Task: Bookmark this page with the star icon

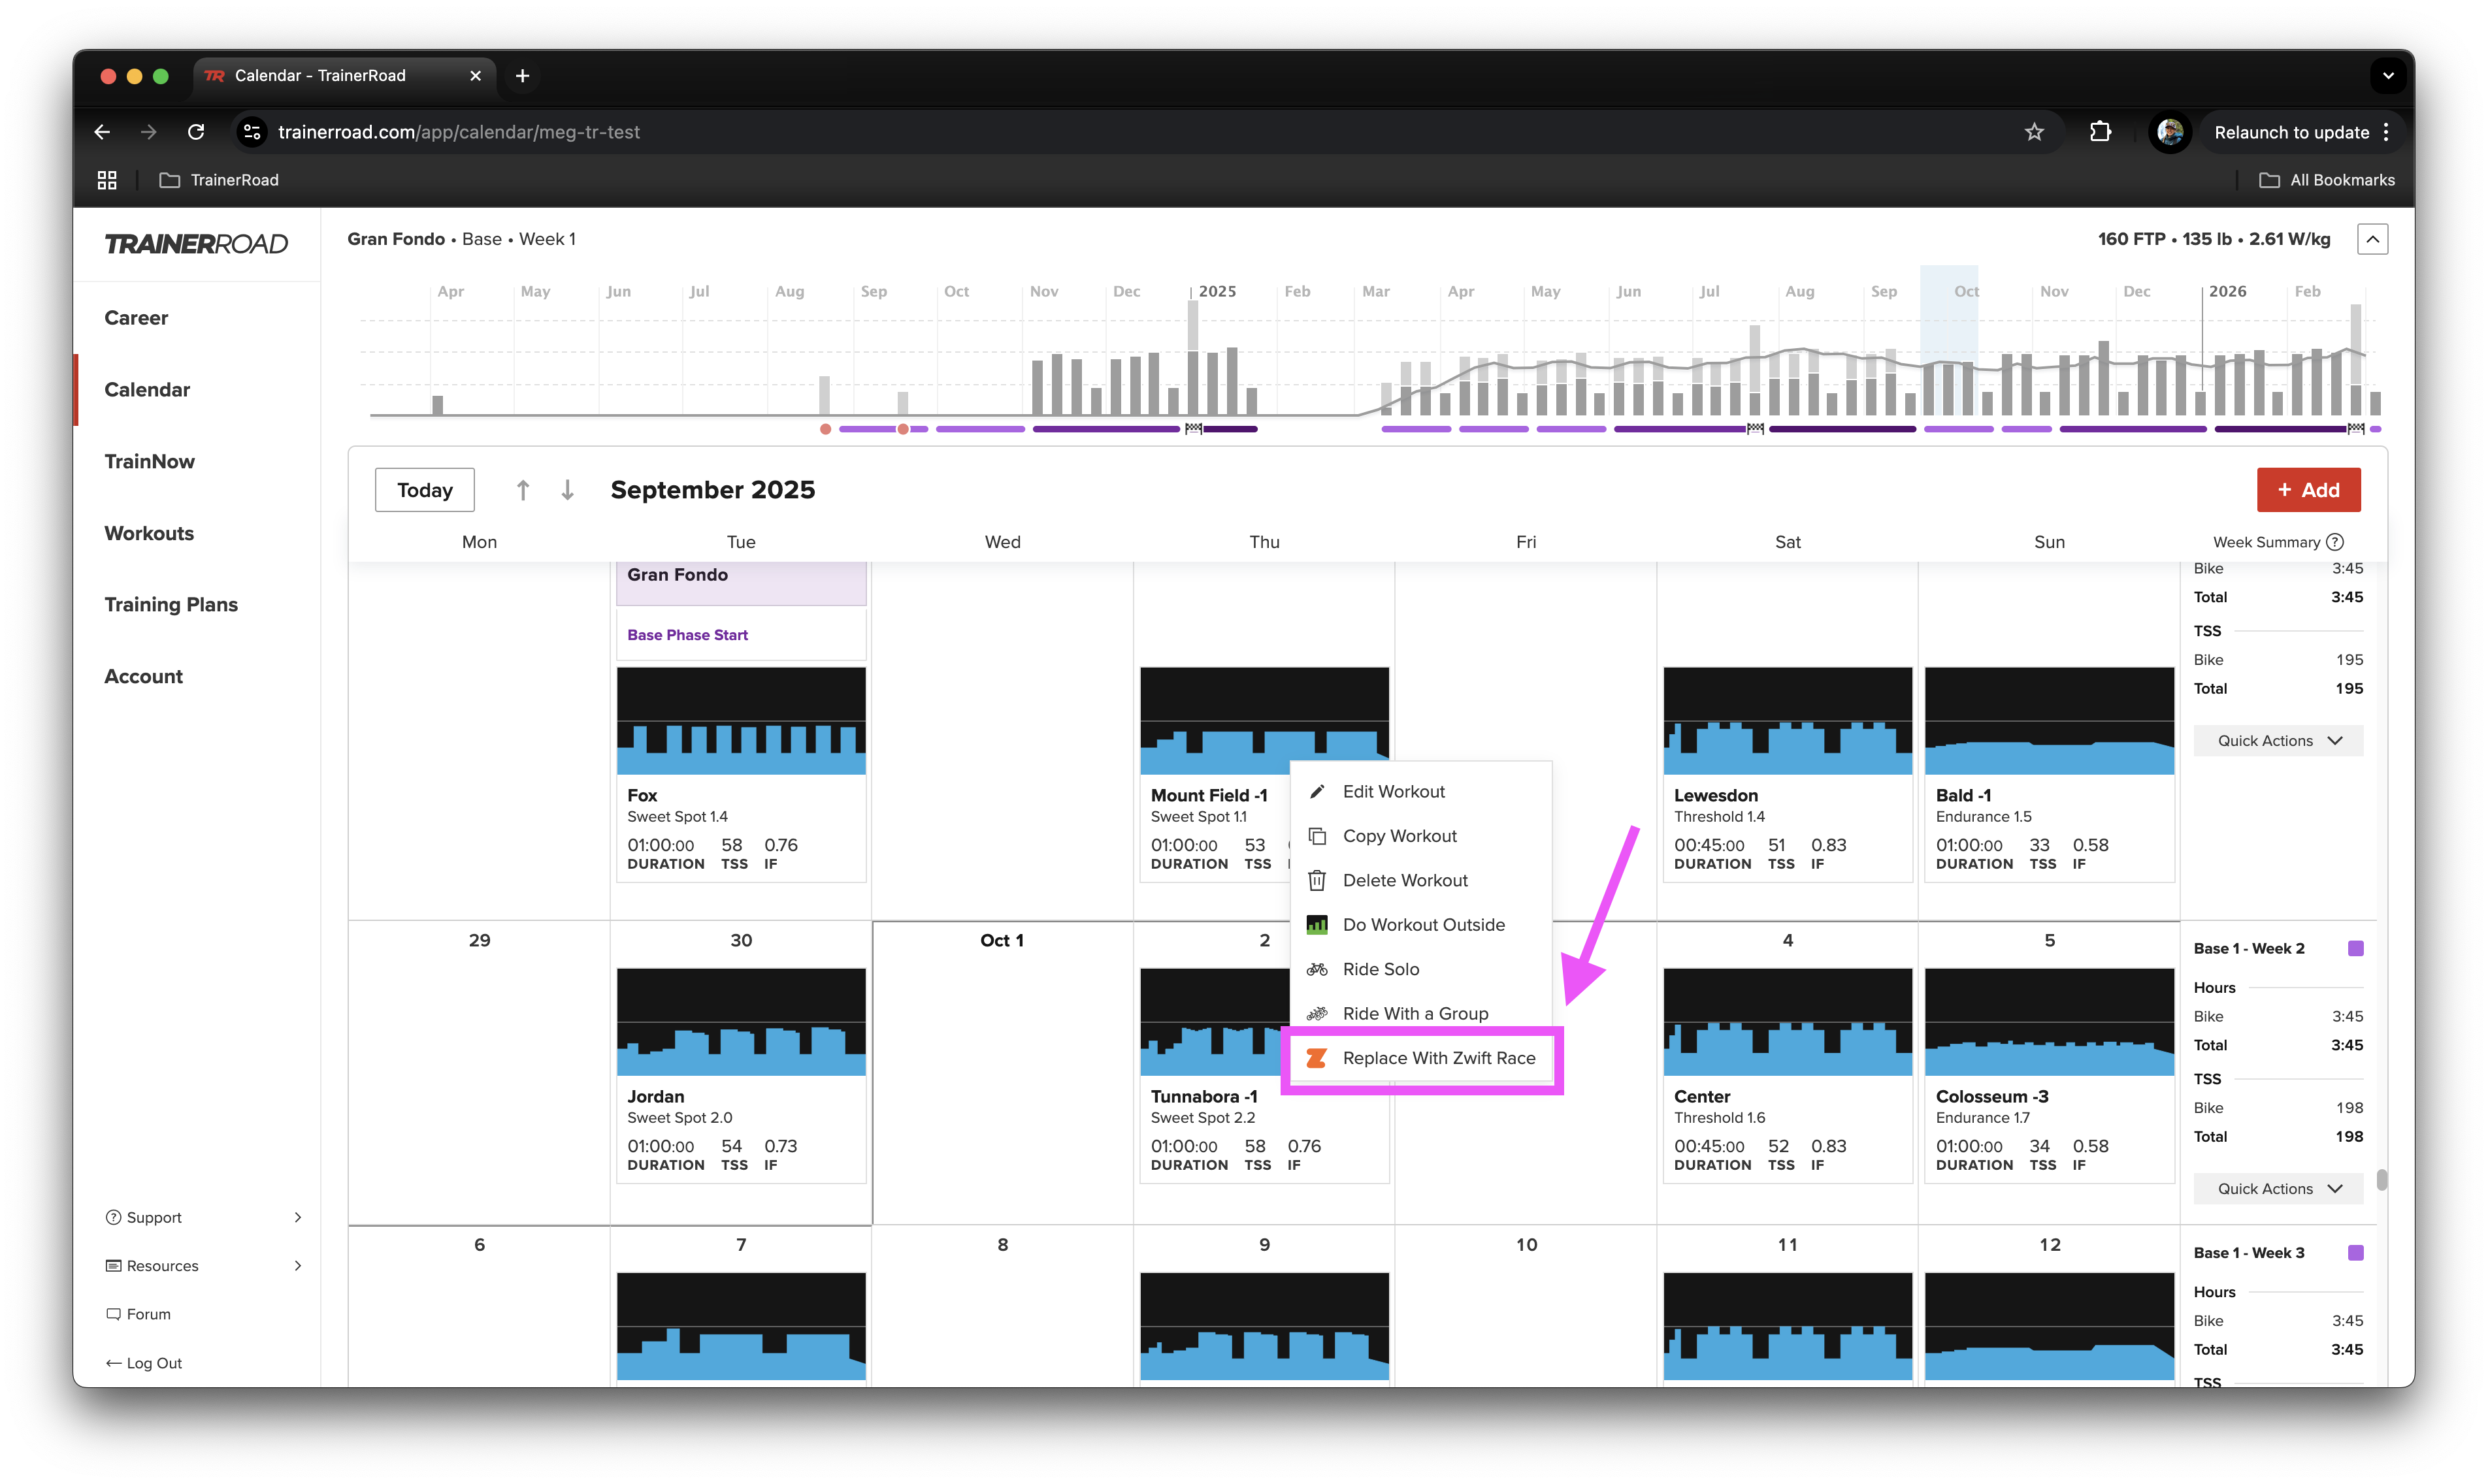Action: click(2033, 132)
